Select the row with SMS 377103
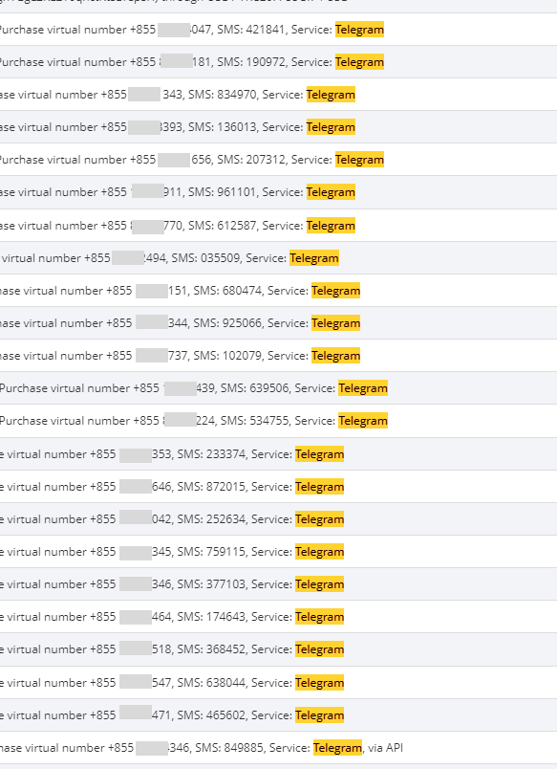Image resolution: width=557 pixels, height=769 pixels. click(x=278, y=584)
